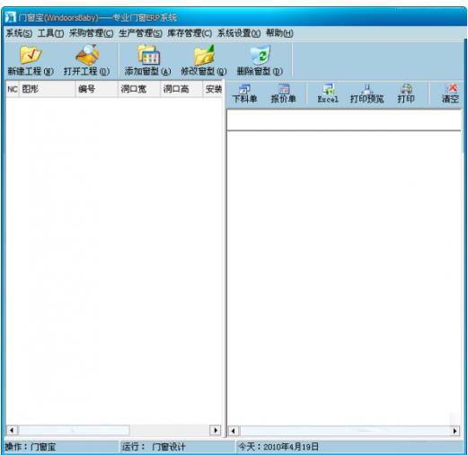468x455 pixels.
Task: Click the left list's right scroll arrow
Action: click(216, 431)
